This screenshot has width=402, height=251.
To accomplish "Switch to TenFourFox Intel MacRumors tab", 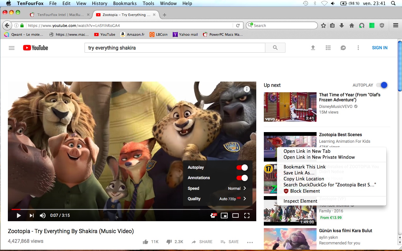I will click(60, 15).
